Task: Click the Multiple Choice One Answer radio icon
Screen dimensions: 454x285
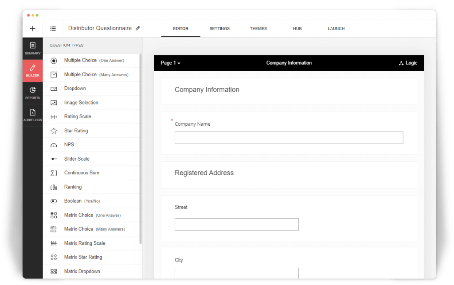Action: 54,61
